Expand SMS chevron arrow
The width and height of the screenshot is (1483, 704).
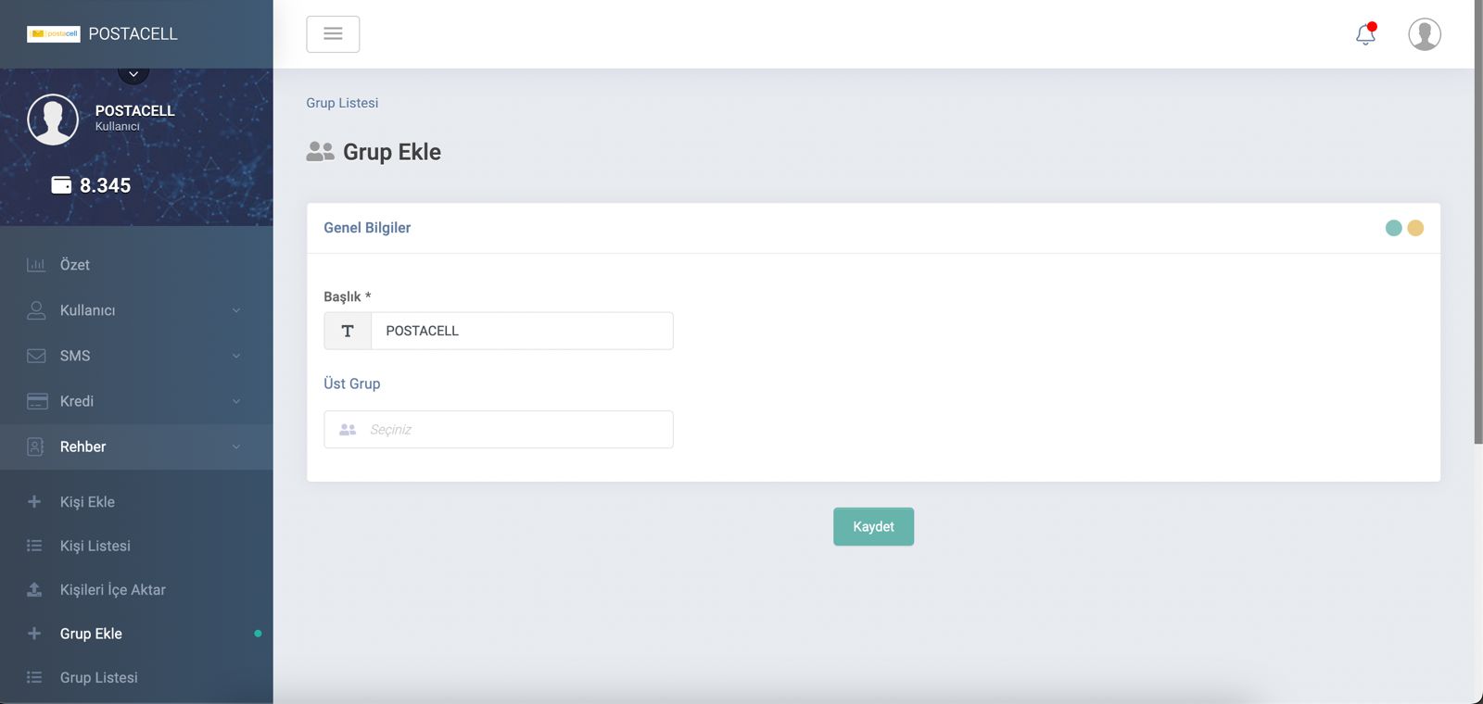[236, 356]
